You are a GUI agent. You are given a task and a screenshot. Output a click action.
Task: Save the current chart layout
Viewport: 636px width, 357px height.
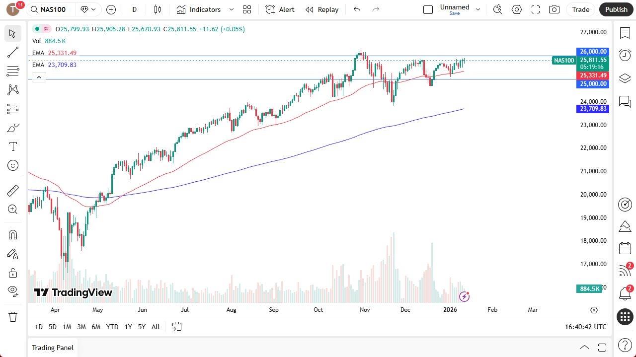(454, 13)
